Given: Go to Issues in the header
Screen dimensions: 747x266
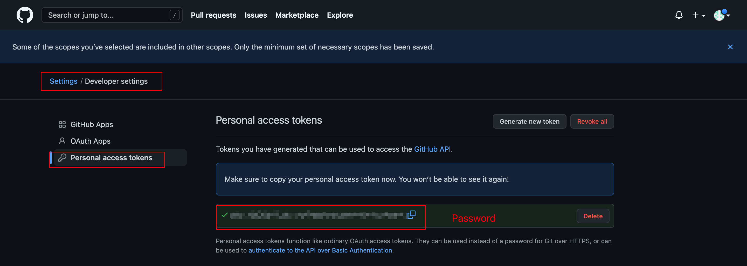Looking at the screenshot, I should (x=255, y=15).
